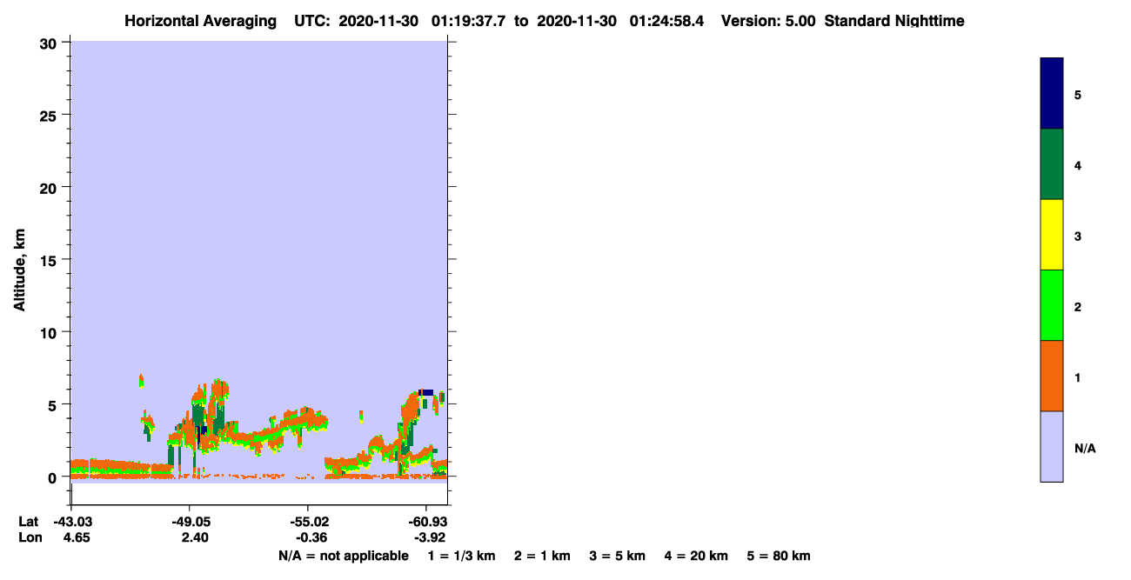Click the 'Lat' row label
Viewport: 1131px width, 580px height.
point(29,522)
